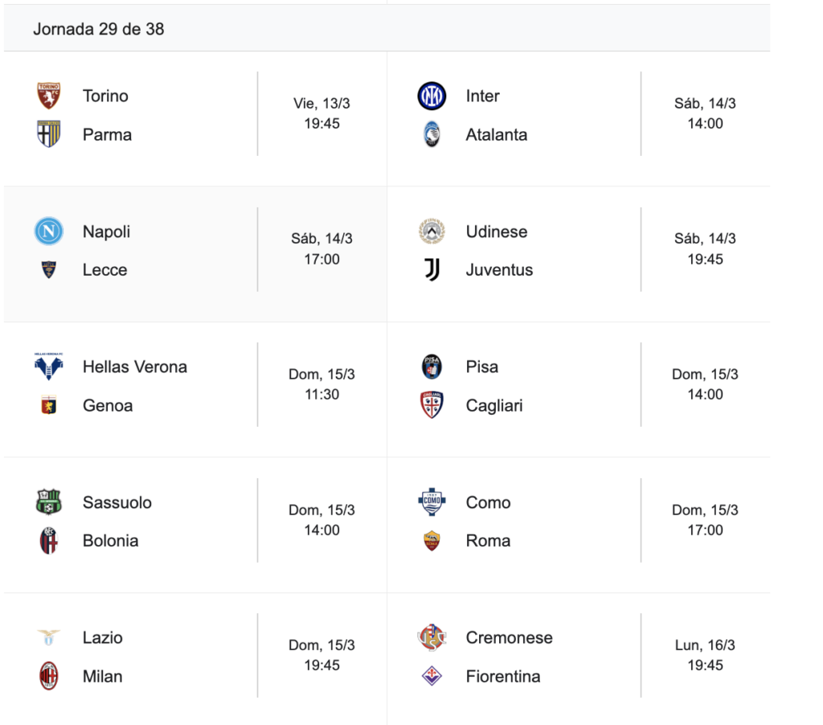Screen dimensions: 823x725
Task: Select the Parma team name
Action: pos(107,134)
